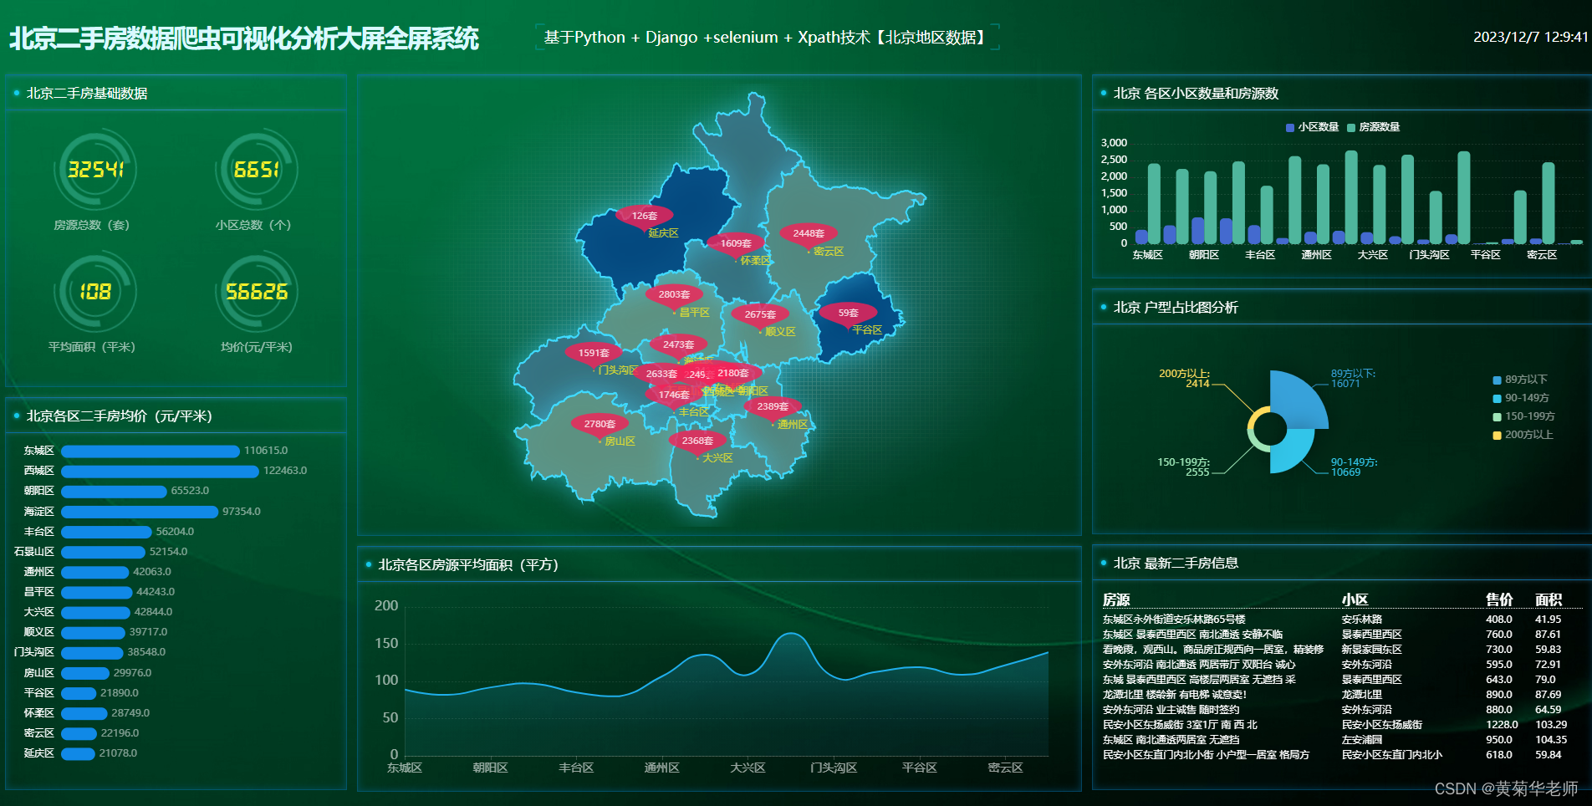Click the 基于Python + Django banner text

765,37
